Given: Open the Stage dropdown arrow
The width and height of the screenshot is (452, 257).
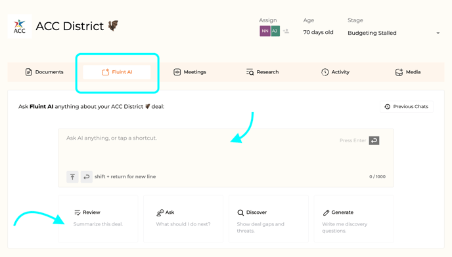Looking at the screenshot, I should point(438,33).
